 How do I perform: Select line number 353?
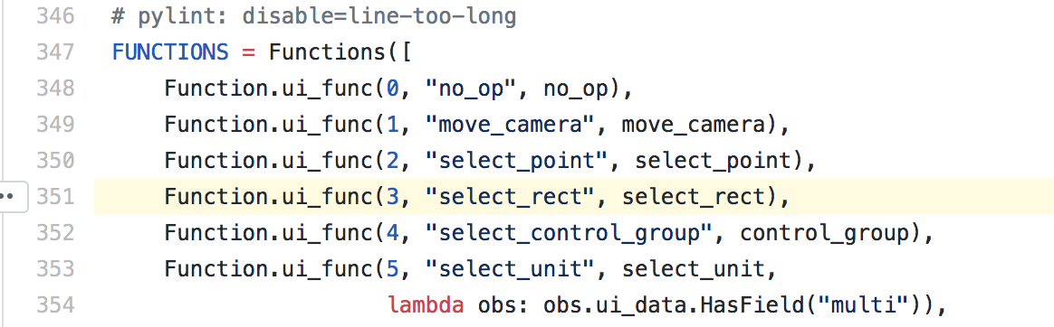[x=55, y=269]
